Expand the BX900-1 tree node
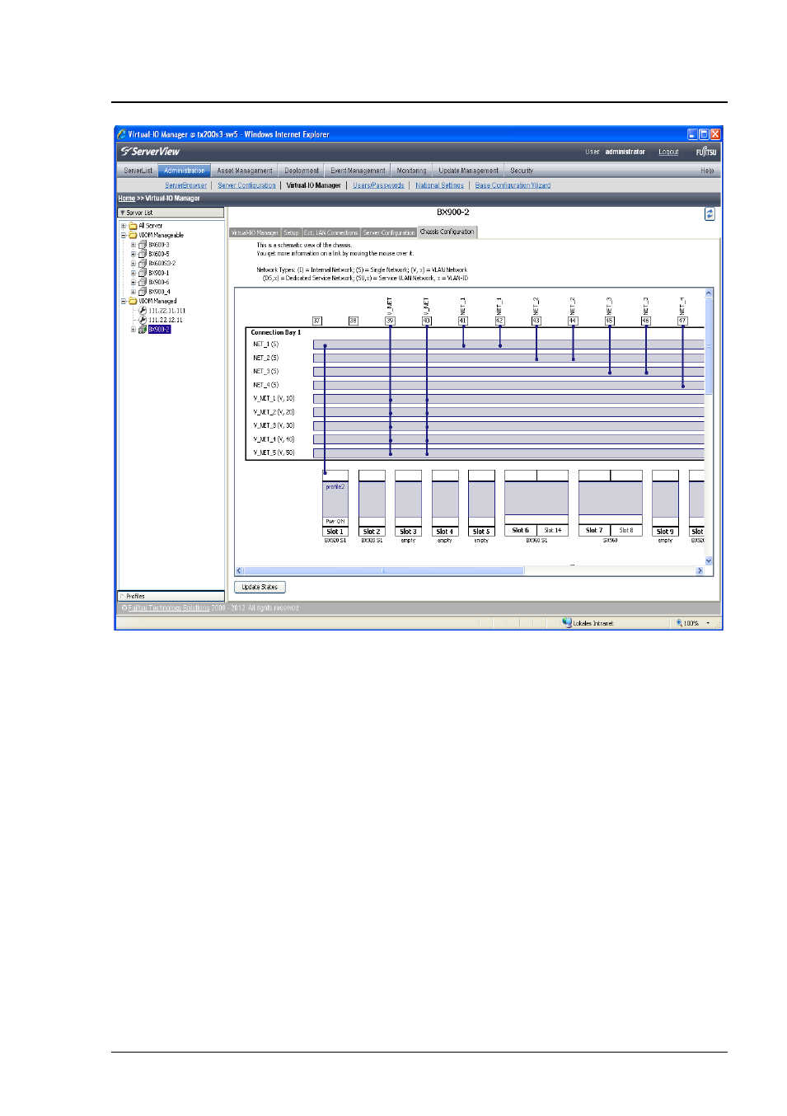The height and width of the screenshot is (1116, 787). pos(134,273)
